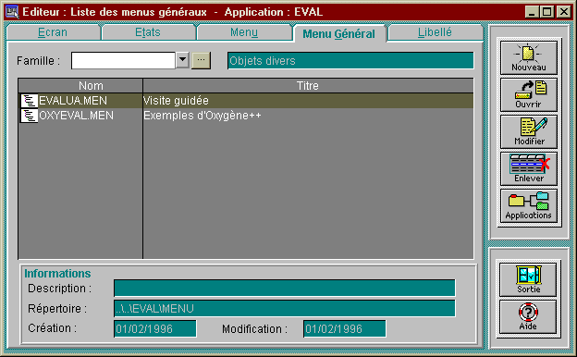The height and width of the screenshot is (357, 577).
Task: Select the Exemples d'Oxygène++ row
Action: pyautogui.click(x=246, y=116)
